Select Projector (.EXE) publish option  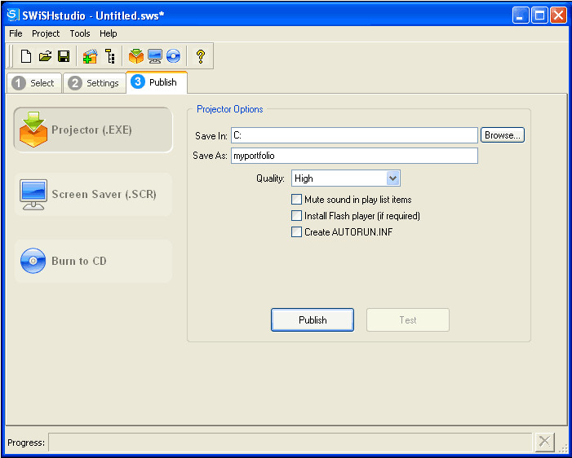tap(93, 130)
